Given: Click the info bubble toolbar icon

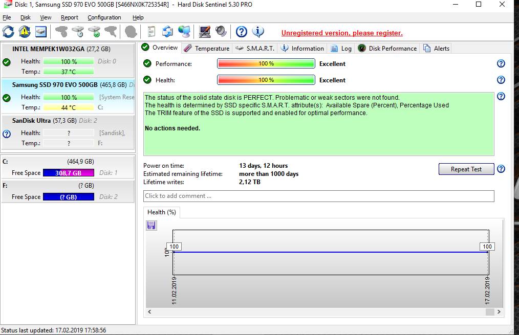Looking at the screenshot, I should click(x=258, y=32).
